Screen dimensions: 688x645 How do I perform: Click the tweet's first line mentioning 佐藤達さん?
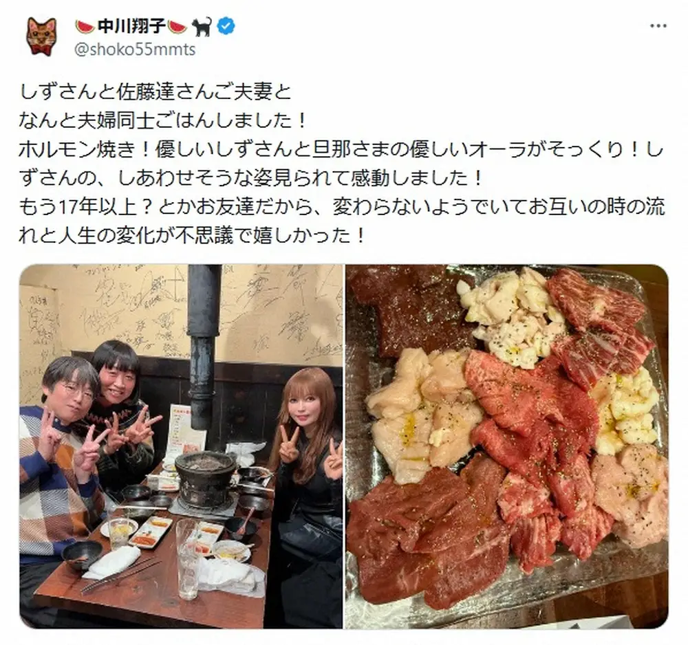[x=155, y=91]
